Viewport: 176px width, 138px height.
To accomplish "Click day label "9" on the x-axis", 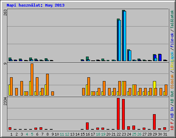I will point(53,134).
